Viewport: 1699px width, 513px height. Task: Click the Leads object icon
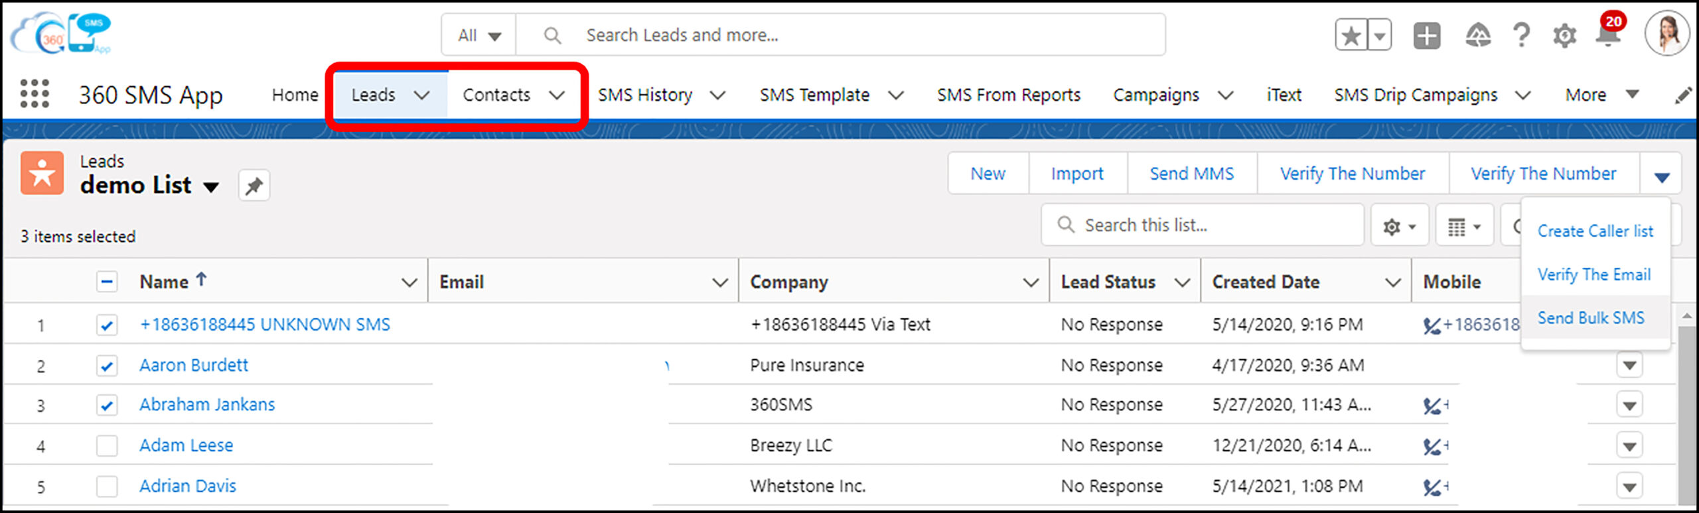pyautogui.click(x=42, y=173)
